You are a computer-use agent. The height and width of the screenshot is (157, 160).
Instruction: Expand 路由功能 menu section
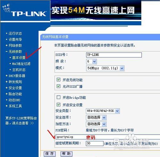[x=15, y=94]
